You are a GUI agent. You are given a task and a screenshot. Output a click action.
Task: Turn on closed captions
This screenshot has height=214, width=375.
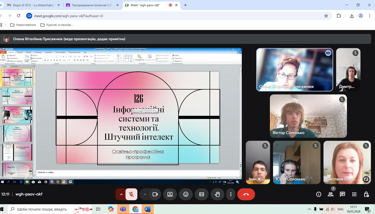(x=201, y=194)
